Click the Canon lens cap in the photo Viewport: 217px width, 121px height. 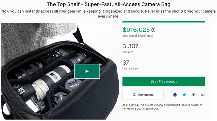coord(72,84)
